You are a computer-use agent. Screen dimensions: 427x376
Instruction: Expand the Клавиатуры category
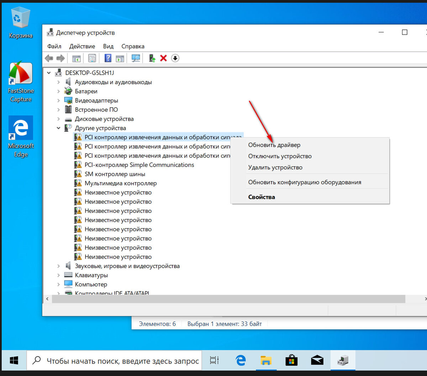click(x=58, y=275)
